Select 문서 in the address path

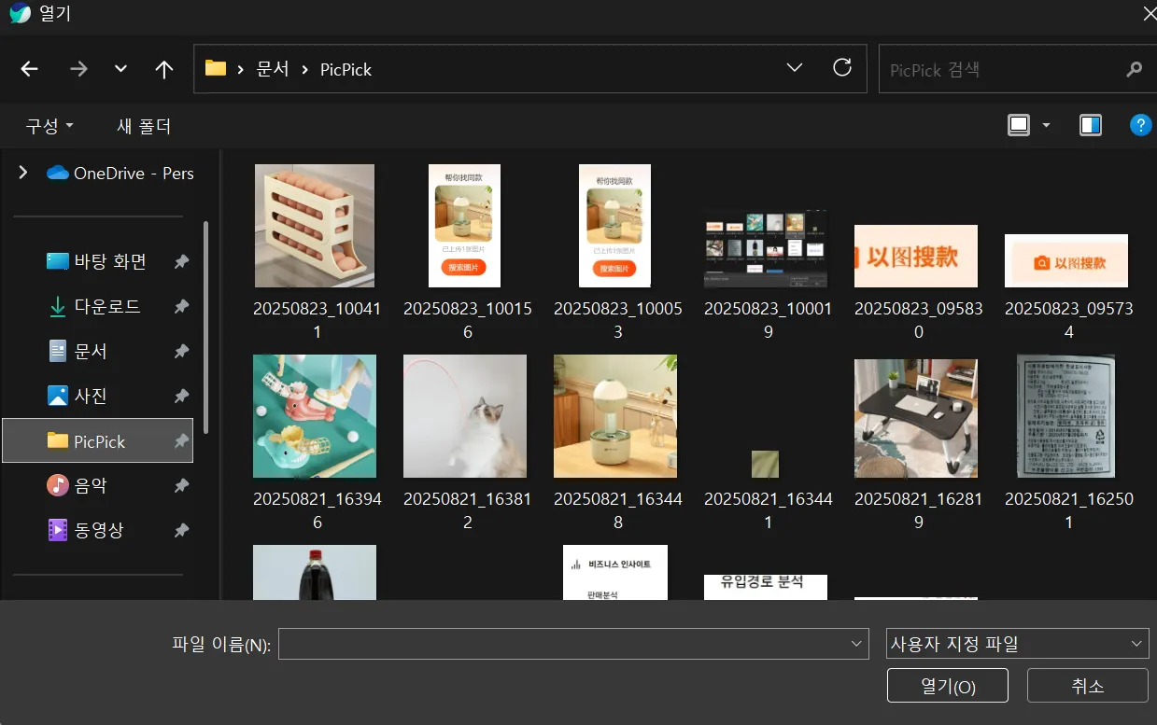point(273,69)
